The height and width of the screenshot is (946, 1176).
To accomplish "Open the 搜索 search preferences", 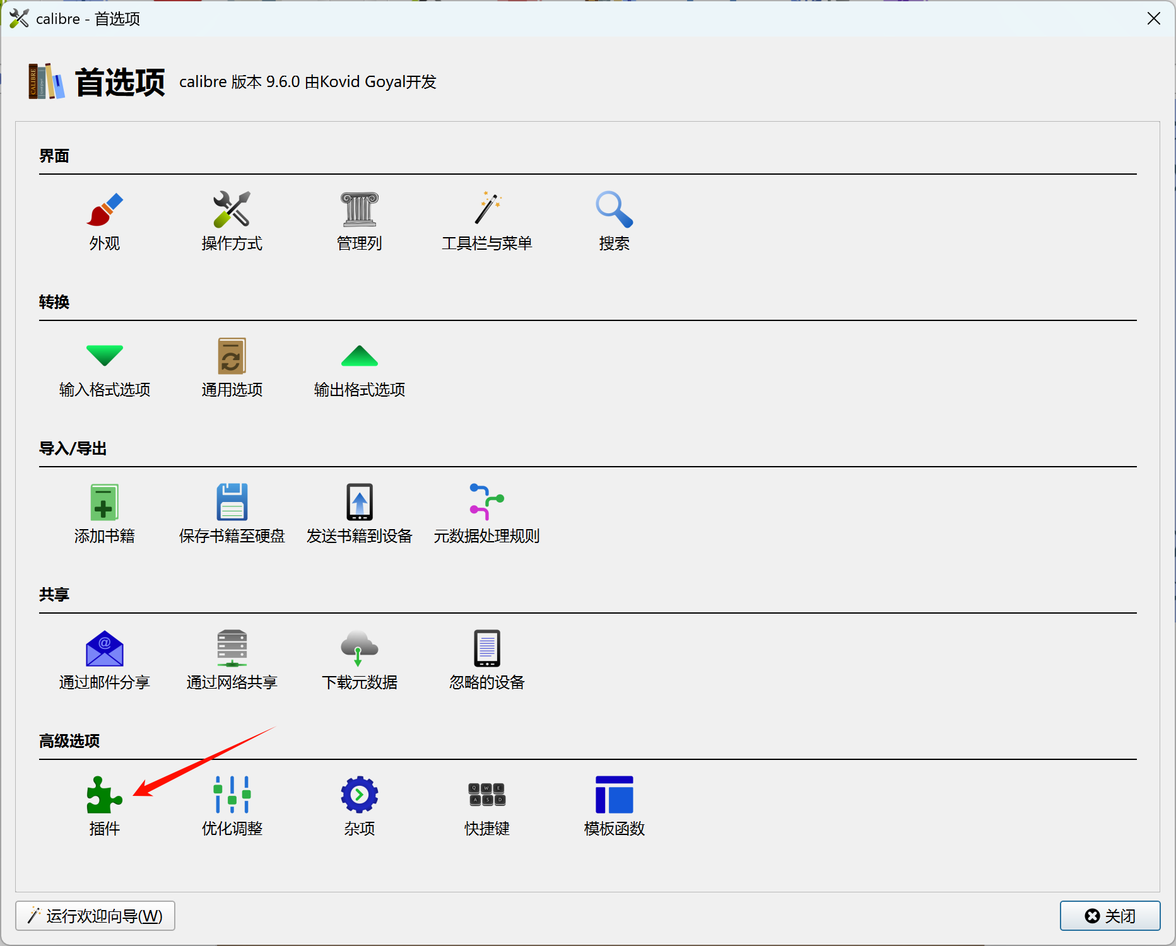I will click(x=614, y=221).
